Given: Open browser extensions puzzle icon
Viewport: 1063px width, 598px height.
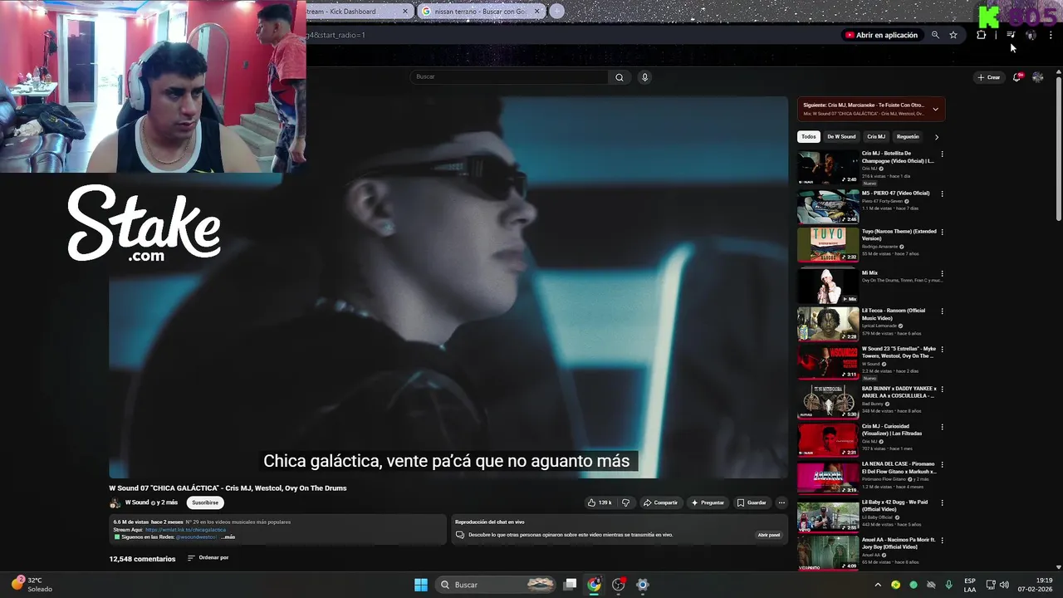Looking at the screenshot, I should pos(982,35).
